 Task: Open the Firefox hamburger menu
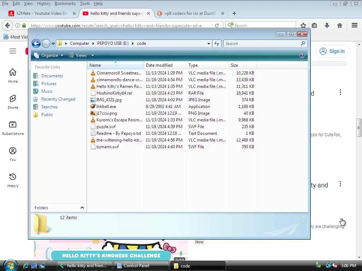[x=354, y=25]
